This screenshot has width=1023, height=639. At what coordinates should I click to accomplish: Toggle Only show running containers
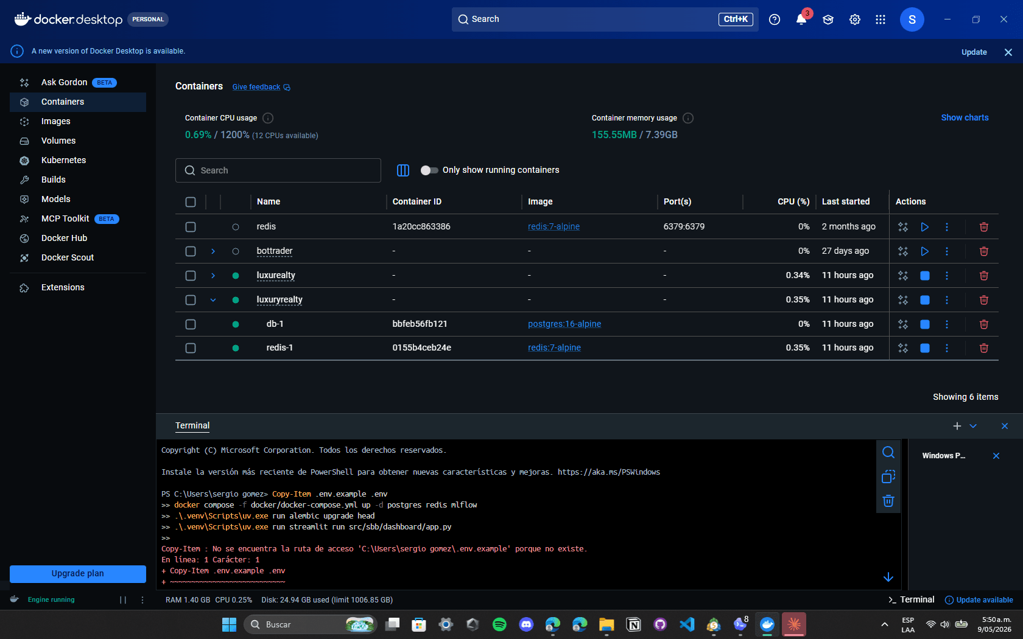coord(429,170)
